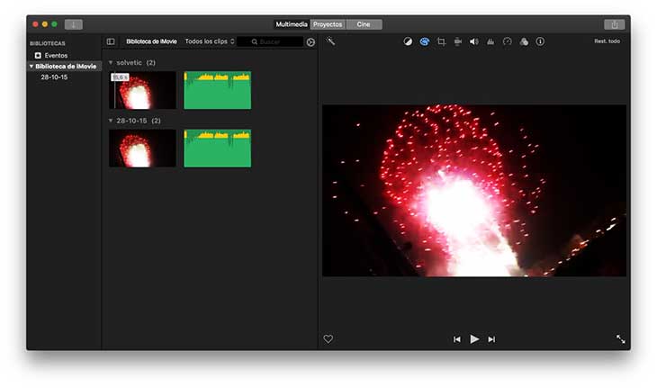Open the color balance tool
Screen dimensions: 657x388
coord(408,41)
